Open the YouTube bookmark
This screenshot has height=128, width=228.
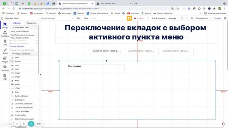133,14
